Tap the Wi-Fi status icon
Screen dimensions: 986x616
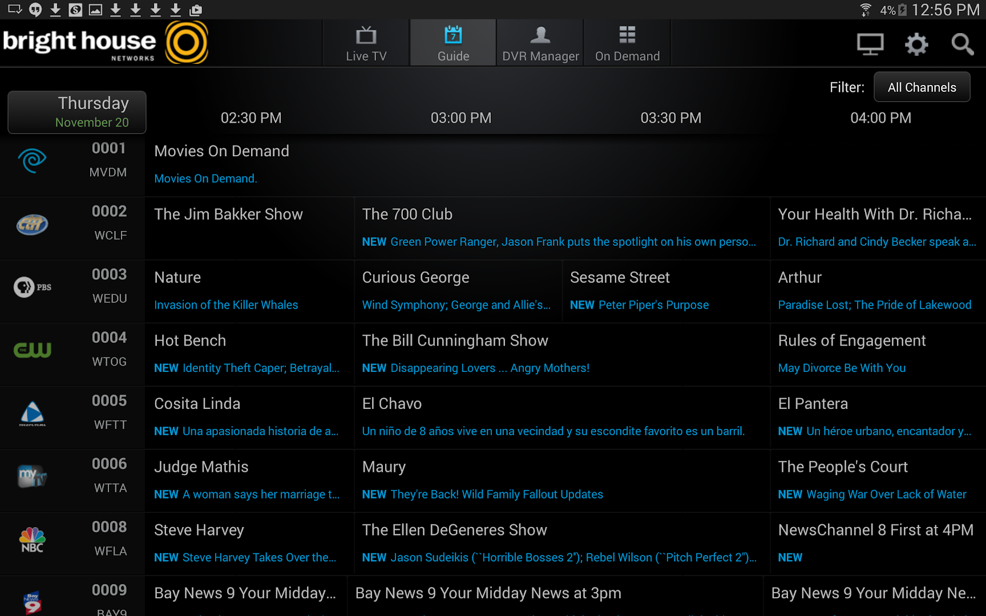pyautogui.click(x=866, y=10)
